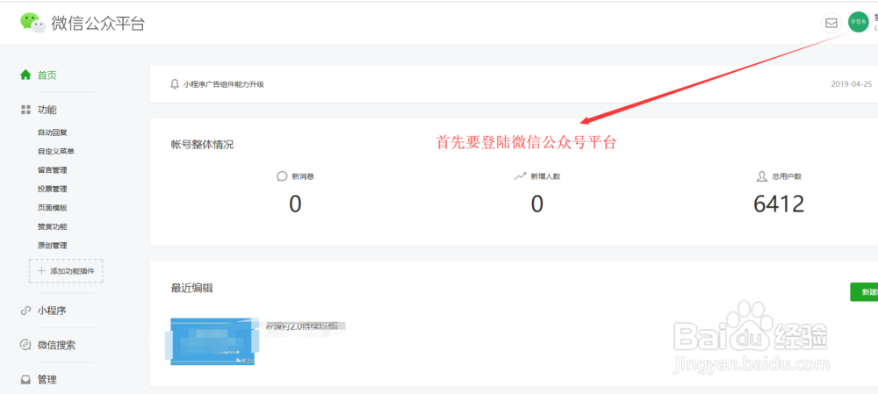Select 自动回复 in the sidebar
Viewport: 878px width, 394px height.
53,133
